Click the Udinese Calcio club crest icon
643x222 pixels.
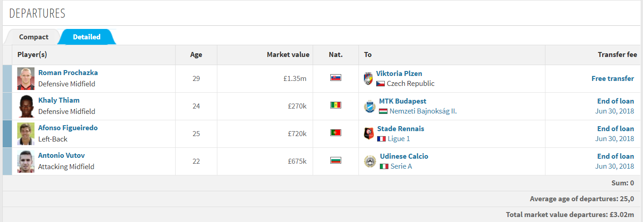(370, 161)
